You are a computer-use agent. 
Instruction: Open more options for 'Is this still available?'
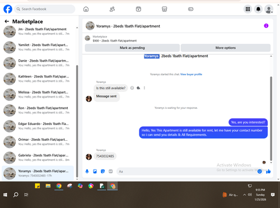pyautogui.click(x=144, y=88)
